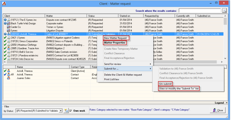Click the search results text field
231x120 pixels.
click(x=200, y=11)
